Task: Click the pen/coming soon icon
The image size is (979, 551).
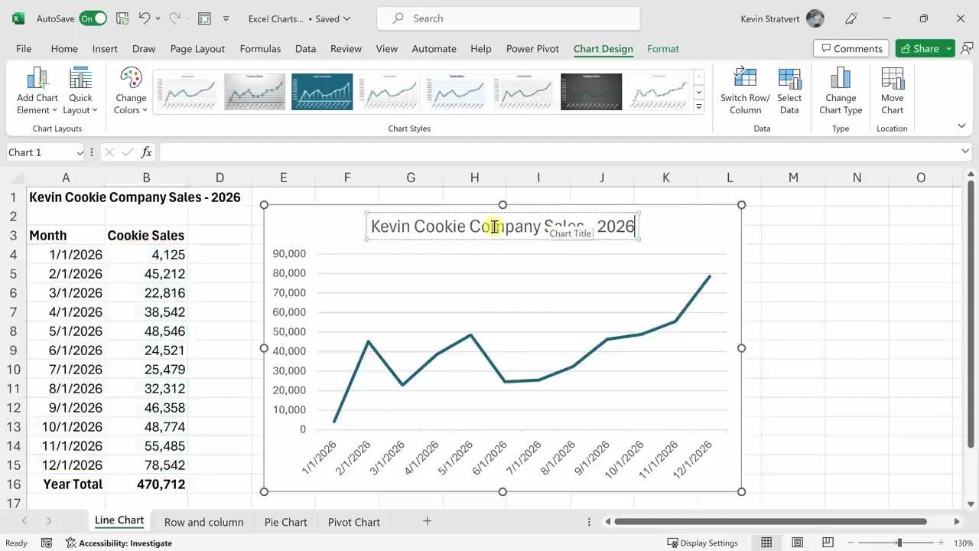Action: [x=851, y=18]
